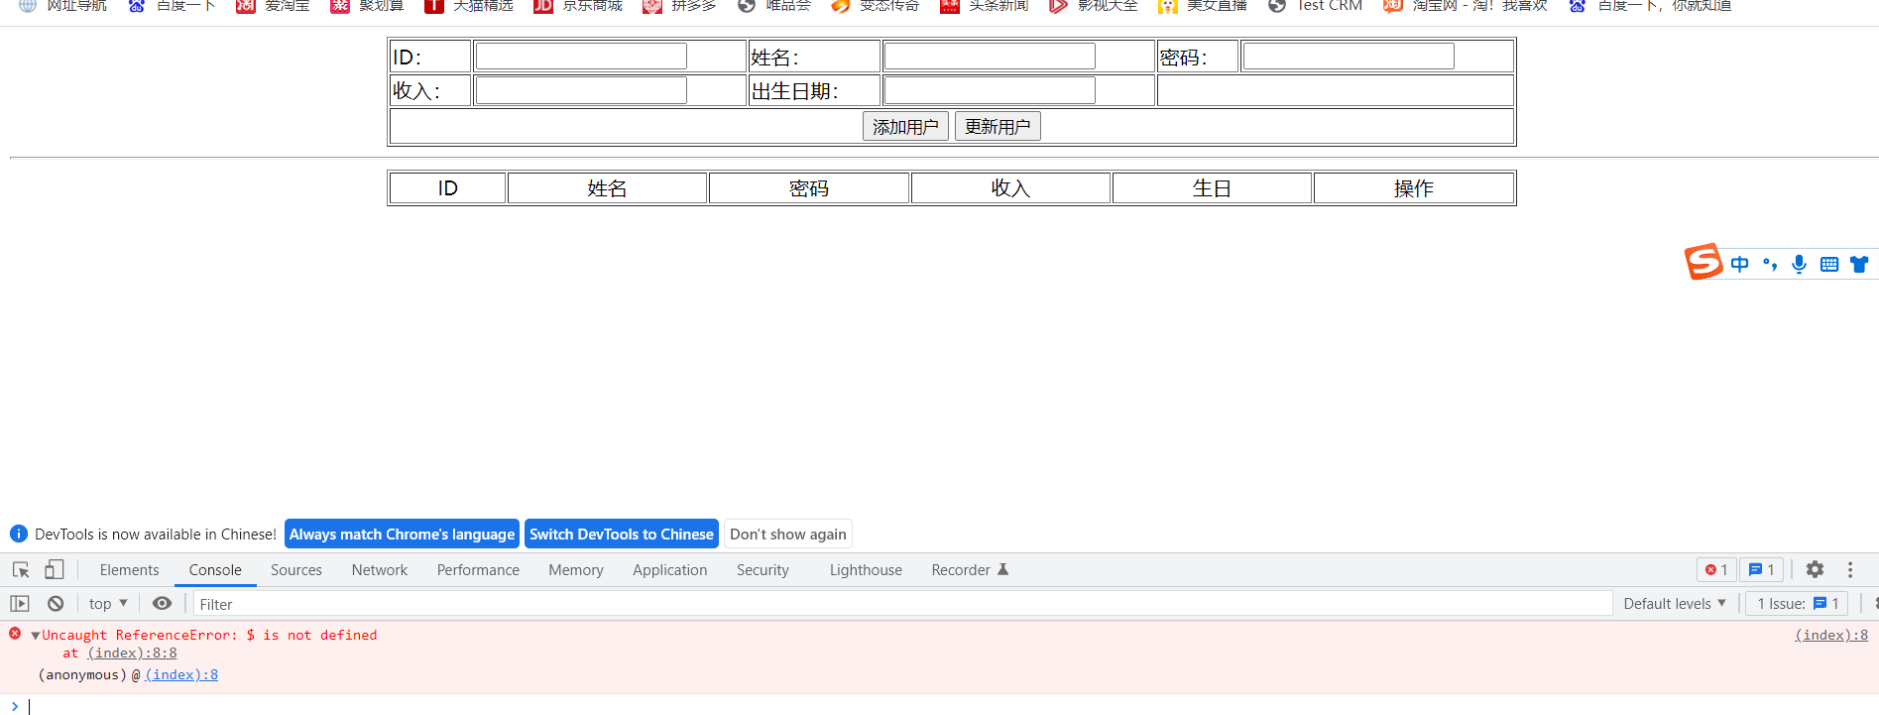This screenshot has height=715, width=1879.
Task: Focus the ID input field
Action: tap(581, 57)
